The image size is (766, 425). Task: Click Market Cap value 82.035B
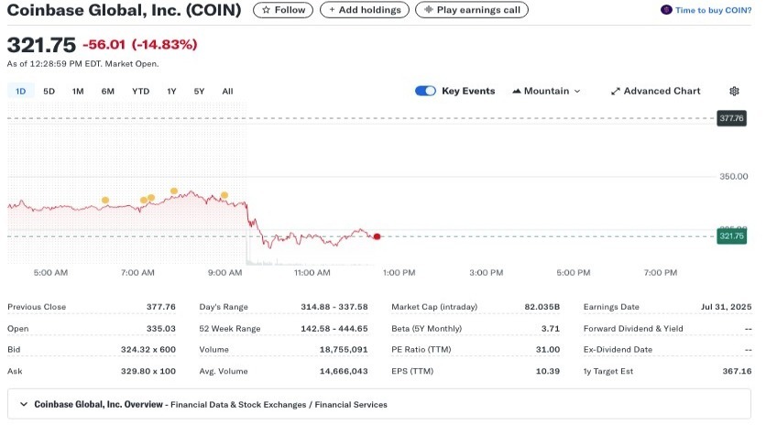542,307
